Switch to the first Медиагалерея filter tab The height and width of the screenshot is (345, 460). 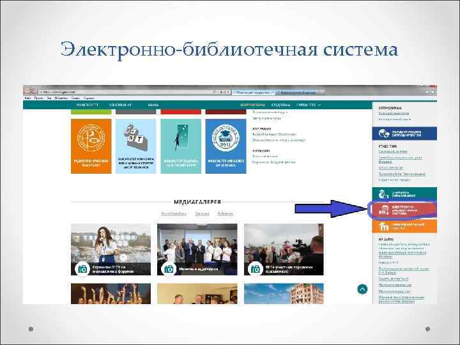point(174,213)
